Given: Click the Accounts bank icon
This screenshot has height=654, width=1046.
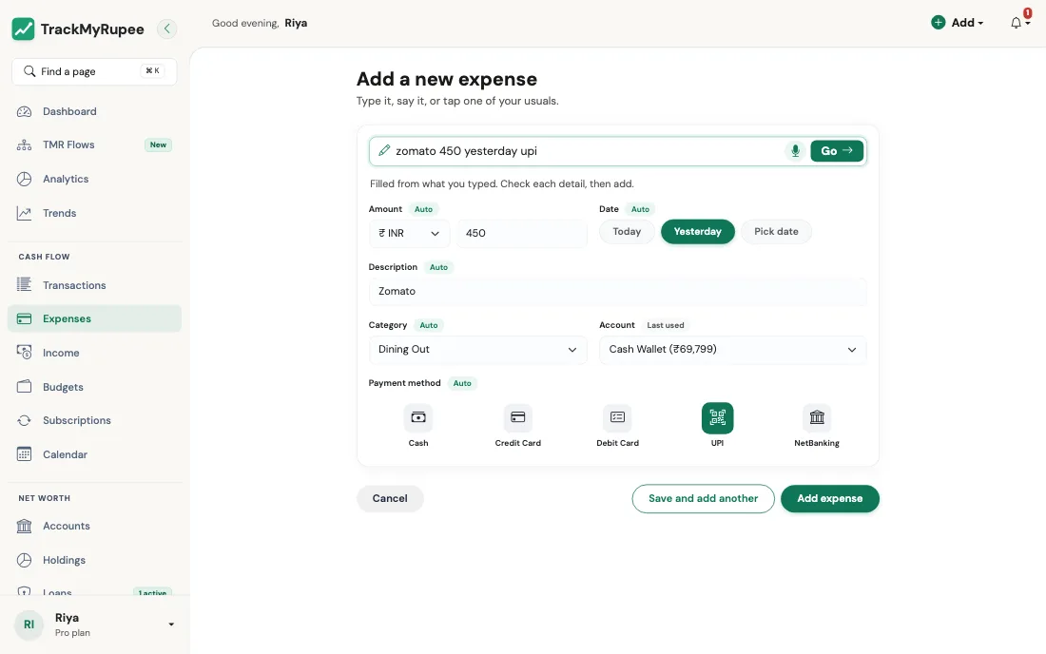Looking at the screenshot, I should (24, 526).
